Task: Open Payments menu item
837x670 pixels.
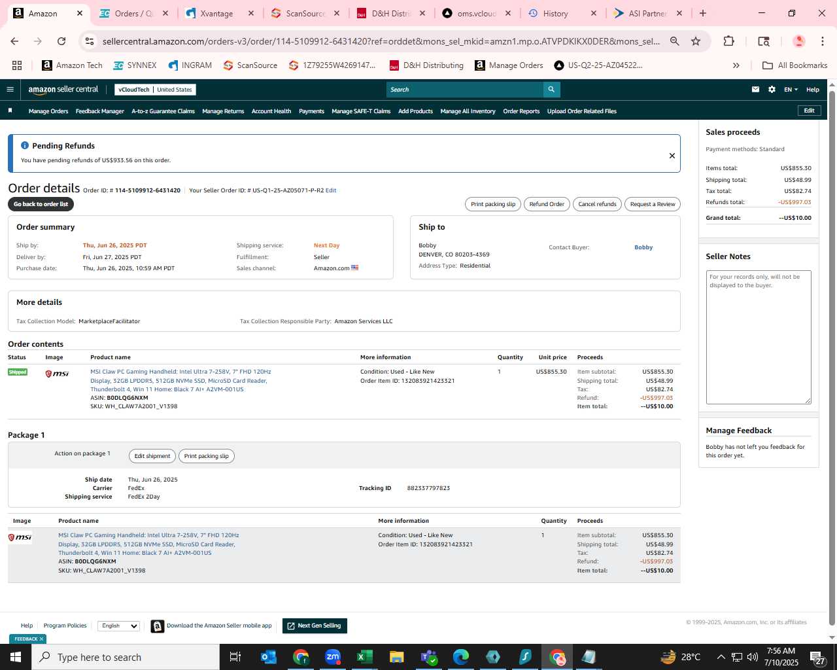Action: [x=311, y=111]
